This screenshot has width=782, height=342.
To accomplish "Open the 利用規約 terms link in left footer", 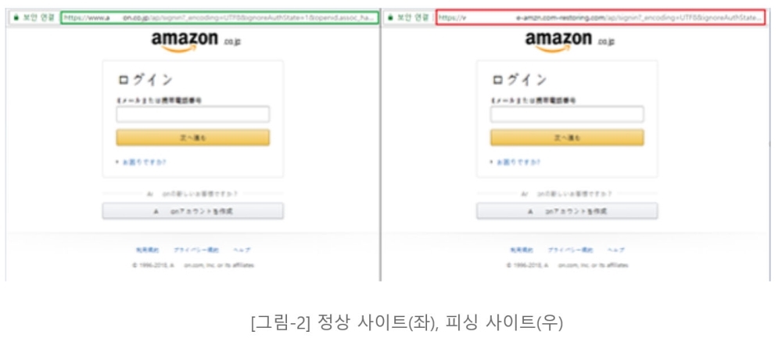I will click(147, 250).
